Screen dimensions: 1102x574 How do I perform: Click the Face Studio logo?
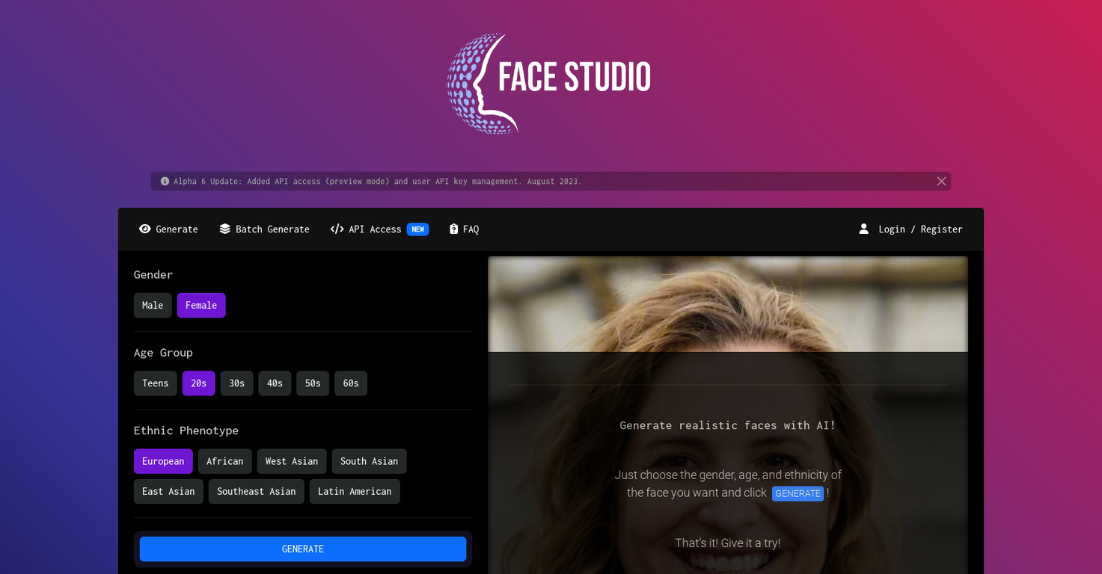coord(548,83)
